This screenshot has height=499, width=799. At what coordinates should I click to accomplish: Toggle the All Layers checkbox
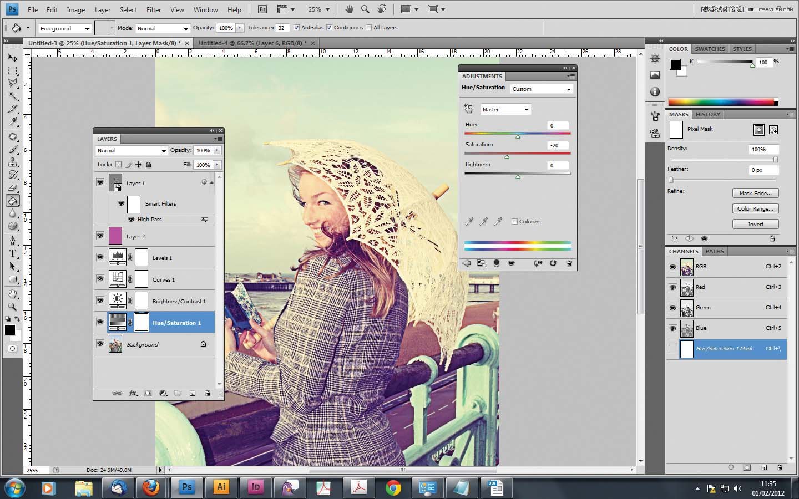point(369,28)
